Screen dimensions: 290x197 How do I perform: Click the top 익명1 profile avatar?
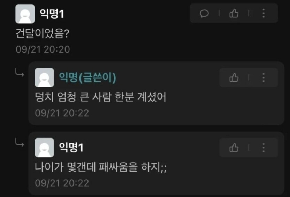(25, 14)
